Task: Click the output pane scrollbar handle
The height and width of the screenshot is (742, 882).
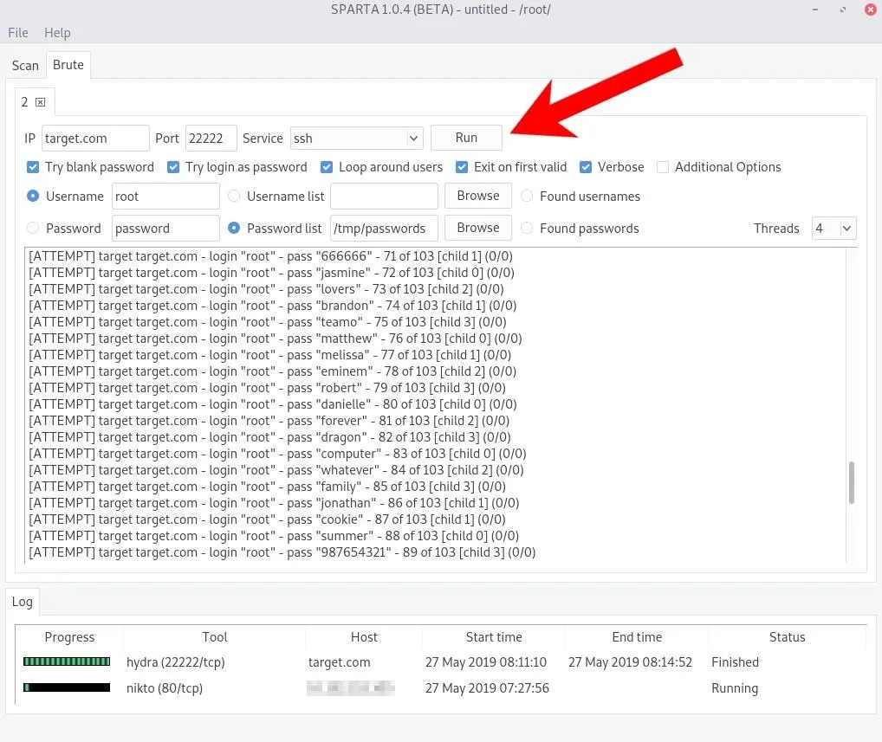Action: pyautogui.click(x=852, y=483)
